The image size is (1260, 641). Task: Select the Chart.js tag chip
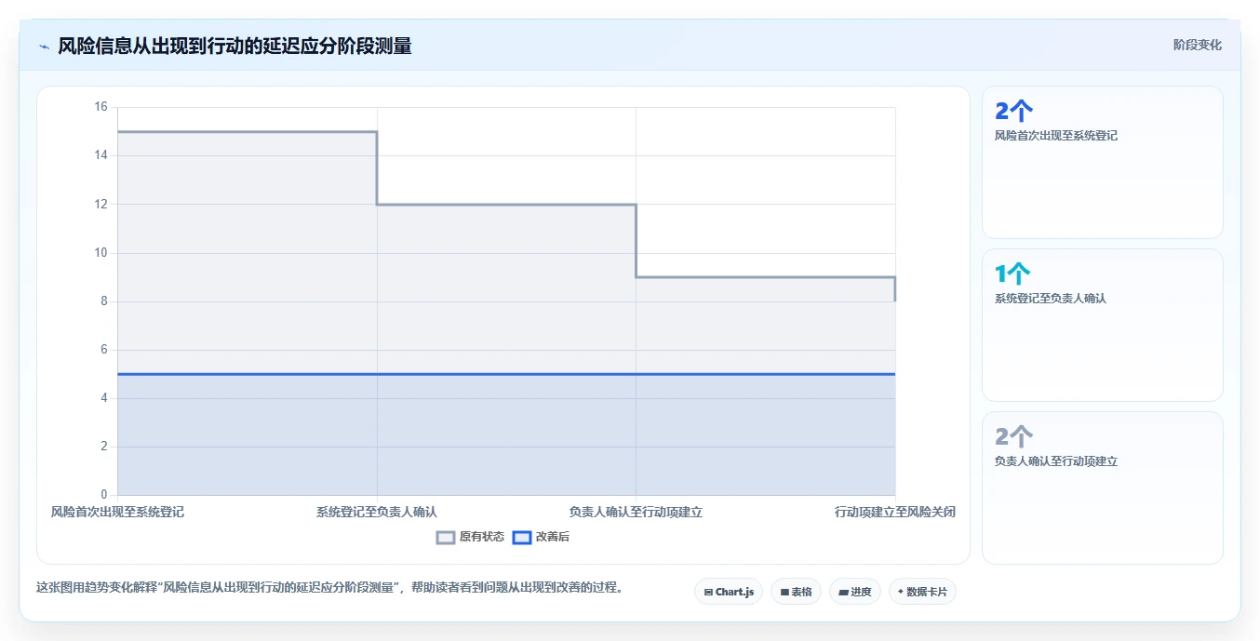(x=729, y=592)
